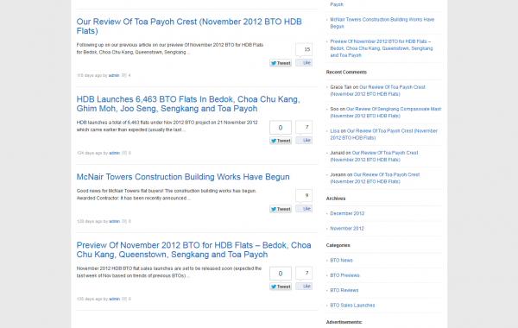Open Grace Tan's comment on Toa Payoh Crest
This screenshot has width=518, height=328.
pos(377,91)
